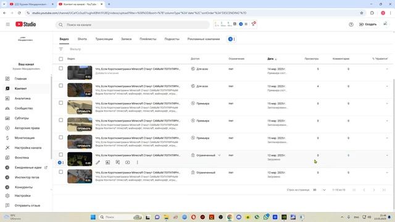Click the filter lines icon
The width and height of the screenshot is (395, 222).
coord(61,49)
